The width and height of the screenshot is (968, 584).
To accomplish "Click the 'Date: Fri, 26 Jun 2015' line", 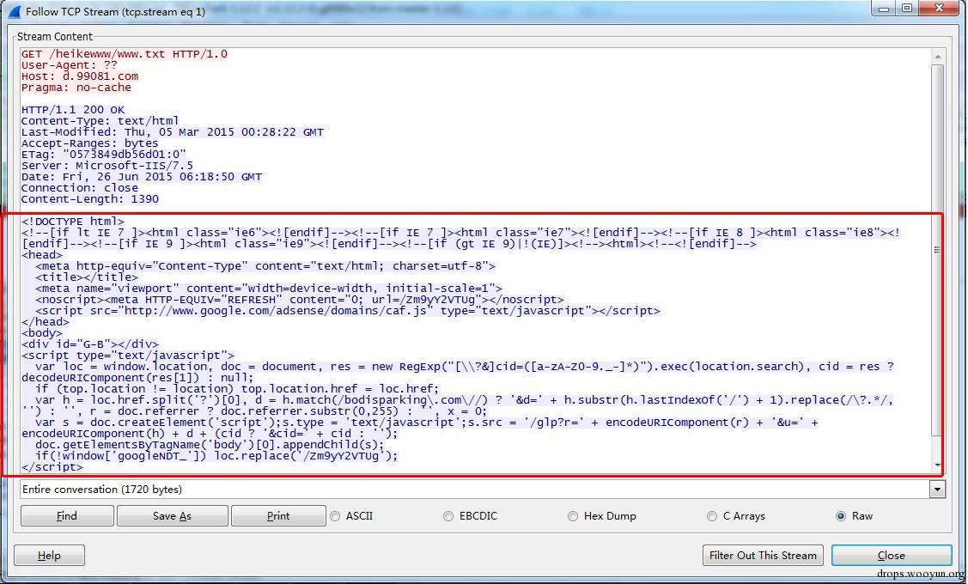I will tap(142, 177).
